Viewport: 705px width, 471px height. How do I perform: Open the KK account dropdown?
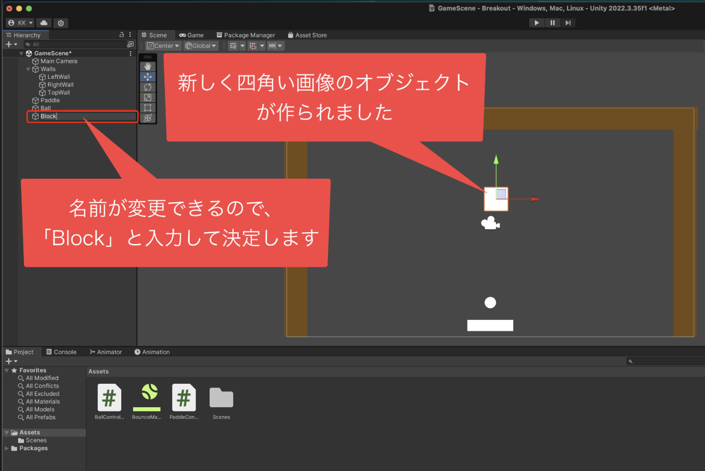click(20, 23)
